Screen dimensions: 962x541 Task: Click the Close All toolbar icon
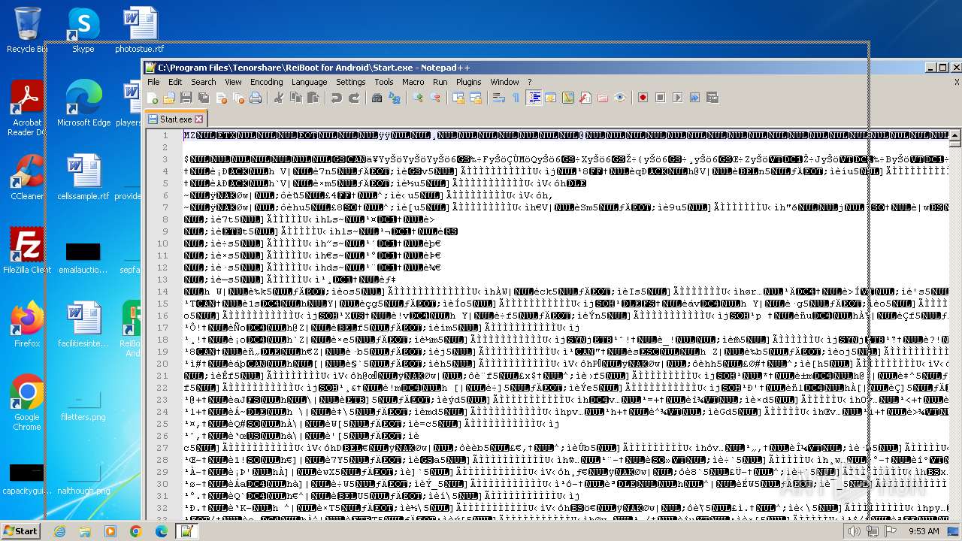[x=238, y=98]
